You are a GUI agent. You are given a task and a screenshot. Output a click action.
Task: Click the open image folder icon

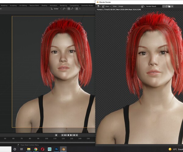169,6
